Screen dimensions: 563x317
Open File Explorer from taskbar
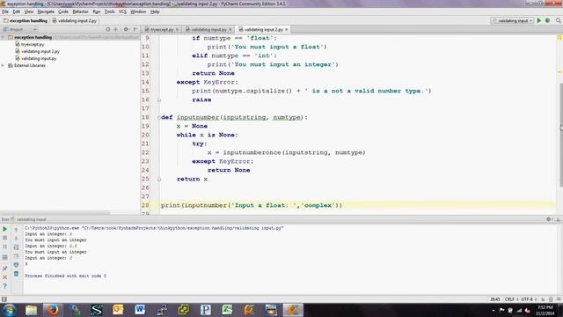tap(32, 310)
